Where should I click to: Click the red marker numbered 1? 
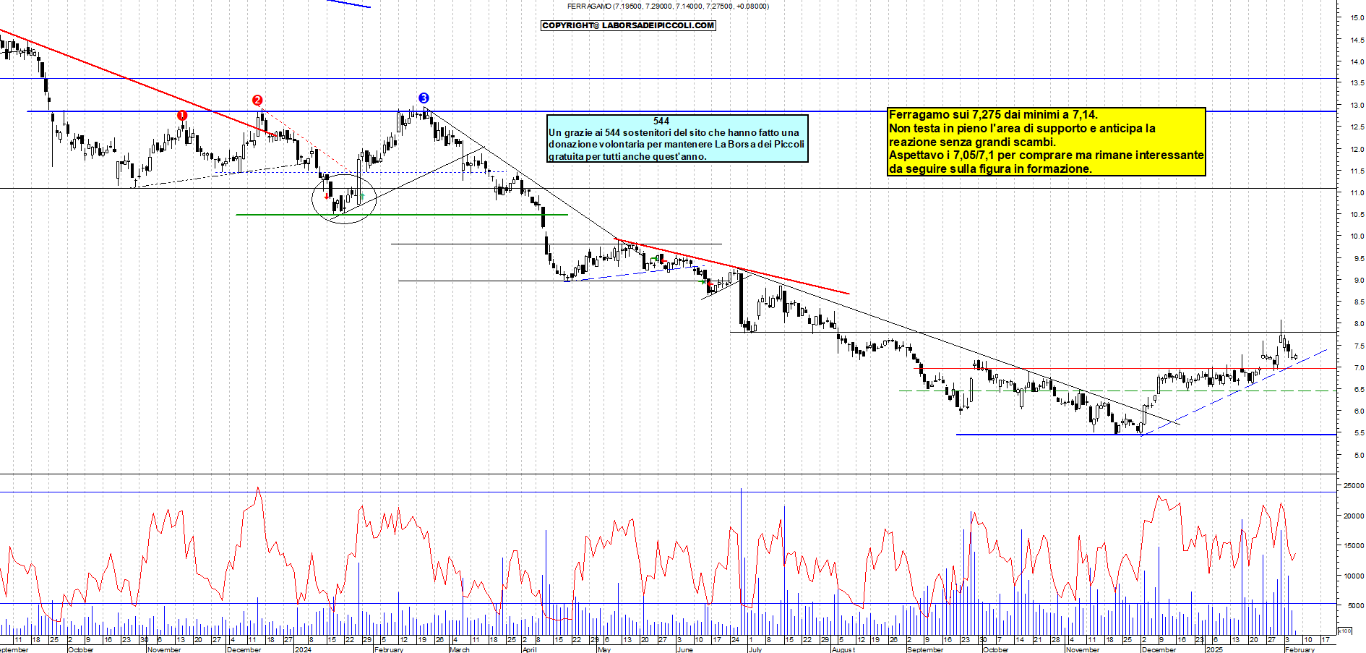click(182, 115)
